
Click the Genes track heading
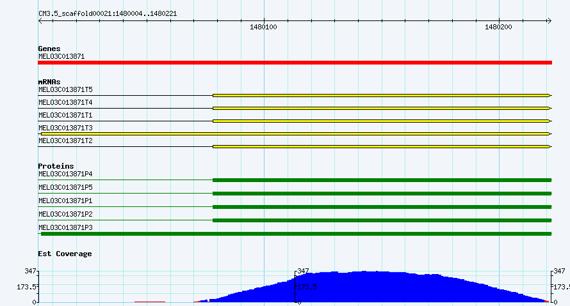coord(49,49)
